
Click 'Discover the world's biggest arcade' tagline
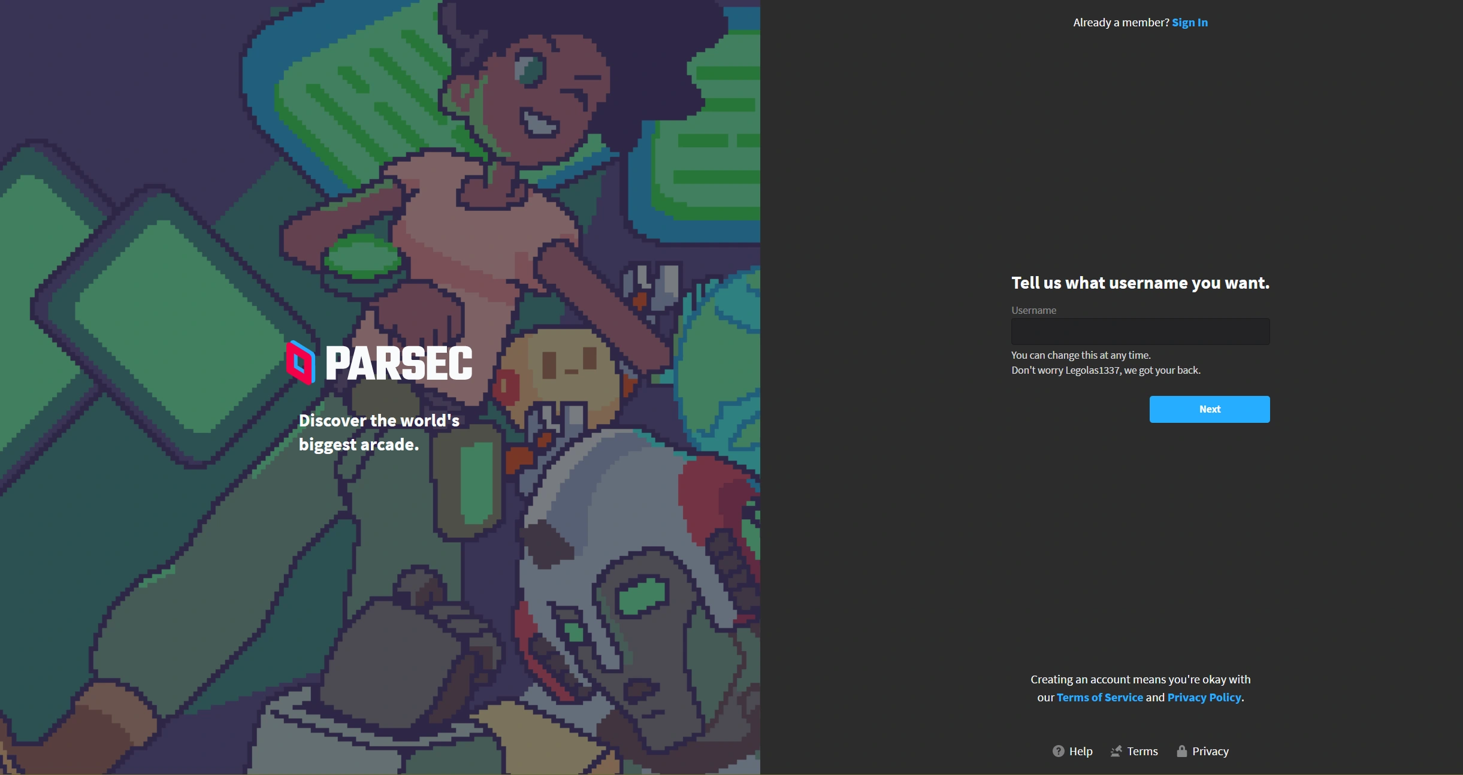[379, 432]
